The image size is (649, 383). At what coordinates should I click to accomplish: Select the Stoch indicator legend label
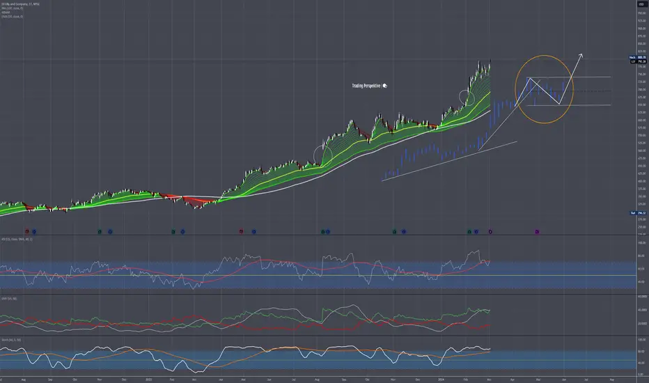[x=11, y=340]
